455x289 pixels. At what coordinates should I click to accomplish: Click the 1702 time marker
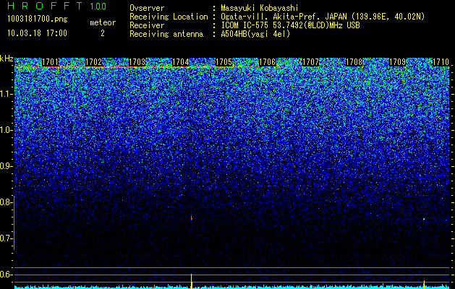tap(94, 62)
